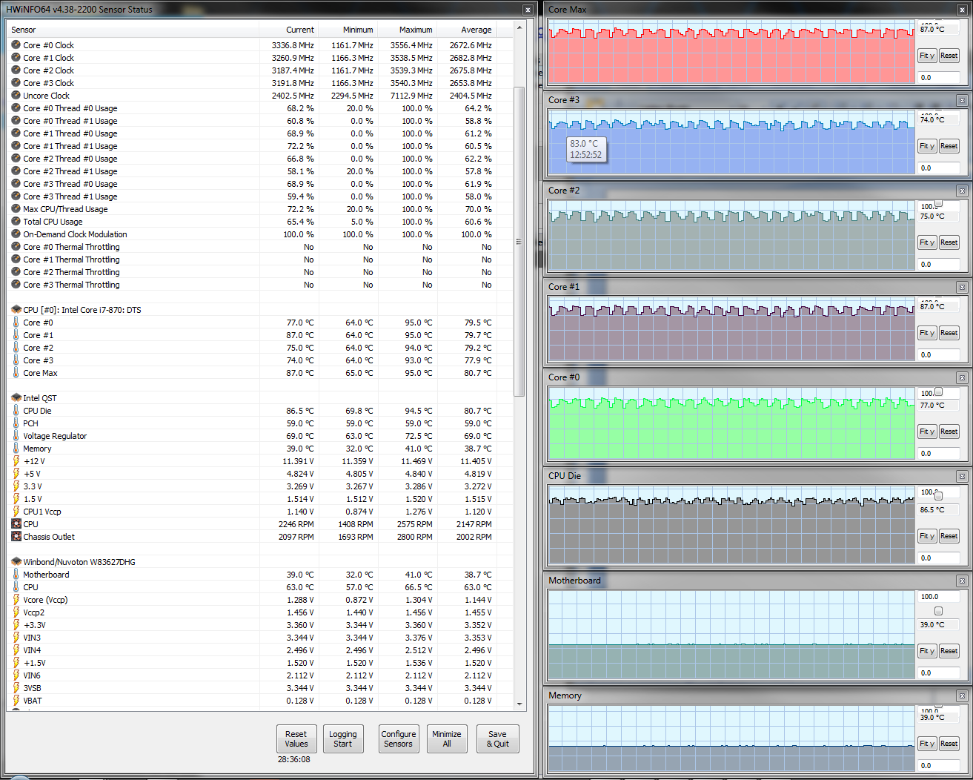973x780 pixels.
Task: Toggle the checkbox in the CPU Die graph window
Action: pyautogui.click(x=938, y=496)
